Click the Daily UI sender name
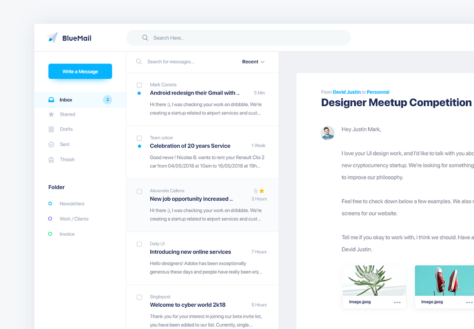This screenshot has width=474, height=329. 157,244
